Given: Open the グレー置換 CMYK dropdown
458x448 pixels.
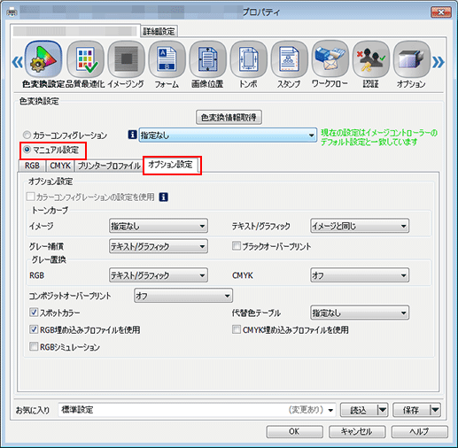Looking at the screenshot, I should pos(360,275).
